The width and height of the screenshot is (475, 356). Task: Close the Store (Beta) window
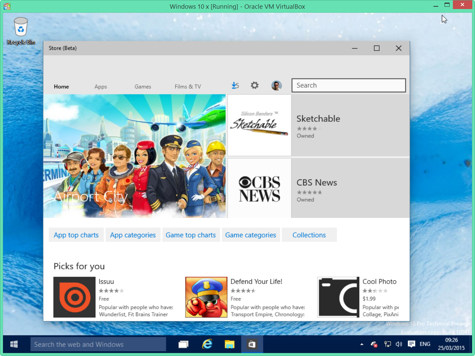pyautogui.click(x=399, y=48)
